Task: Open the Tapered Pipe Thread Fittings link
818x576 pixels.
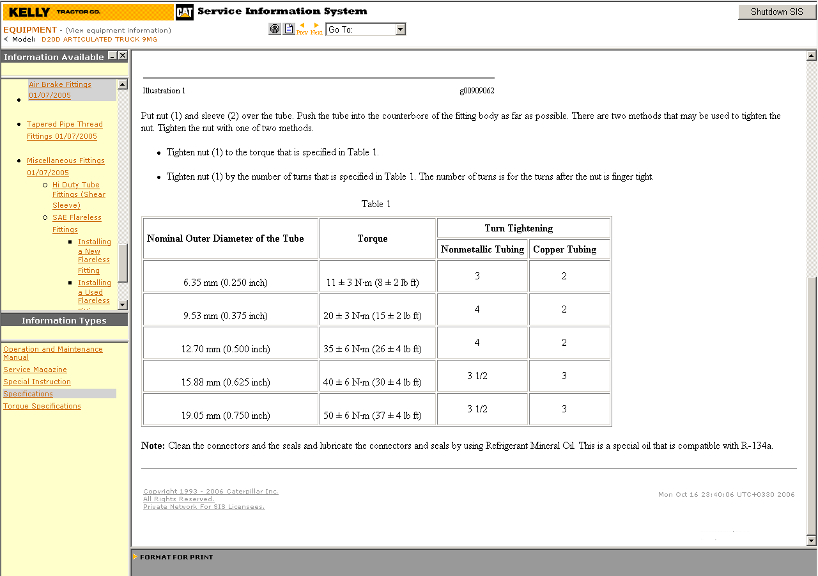Action: 65,130
